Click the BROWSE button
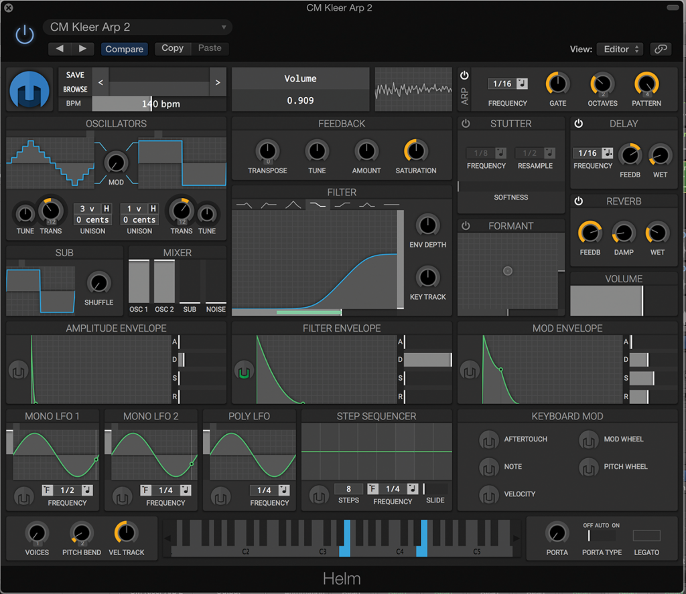The width and height of the screenshot is (686, 594). (75, 89)
